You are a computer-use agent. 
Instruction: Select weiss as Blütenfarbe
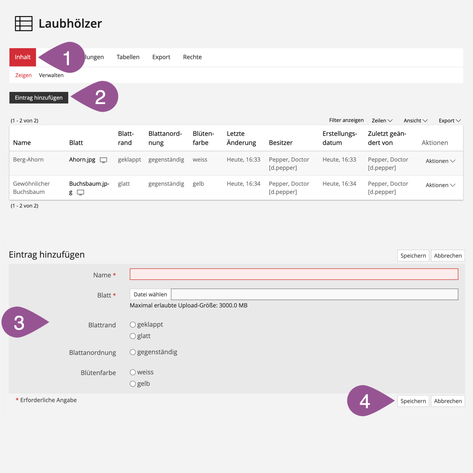tap(133, 372)
